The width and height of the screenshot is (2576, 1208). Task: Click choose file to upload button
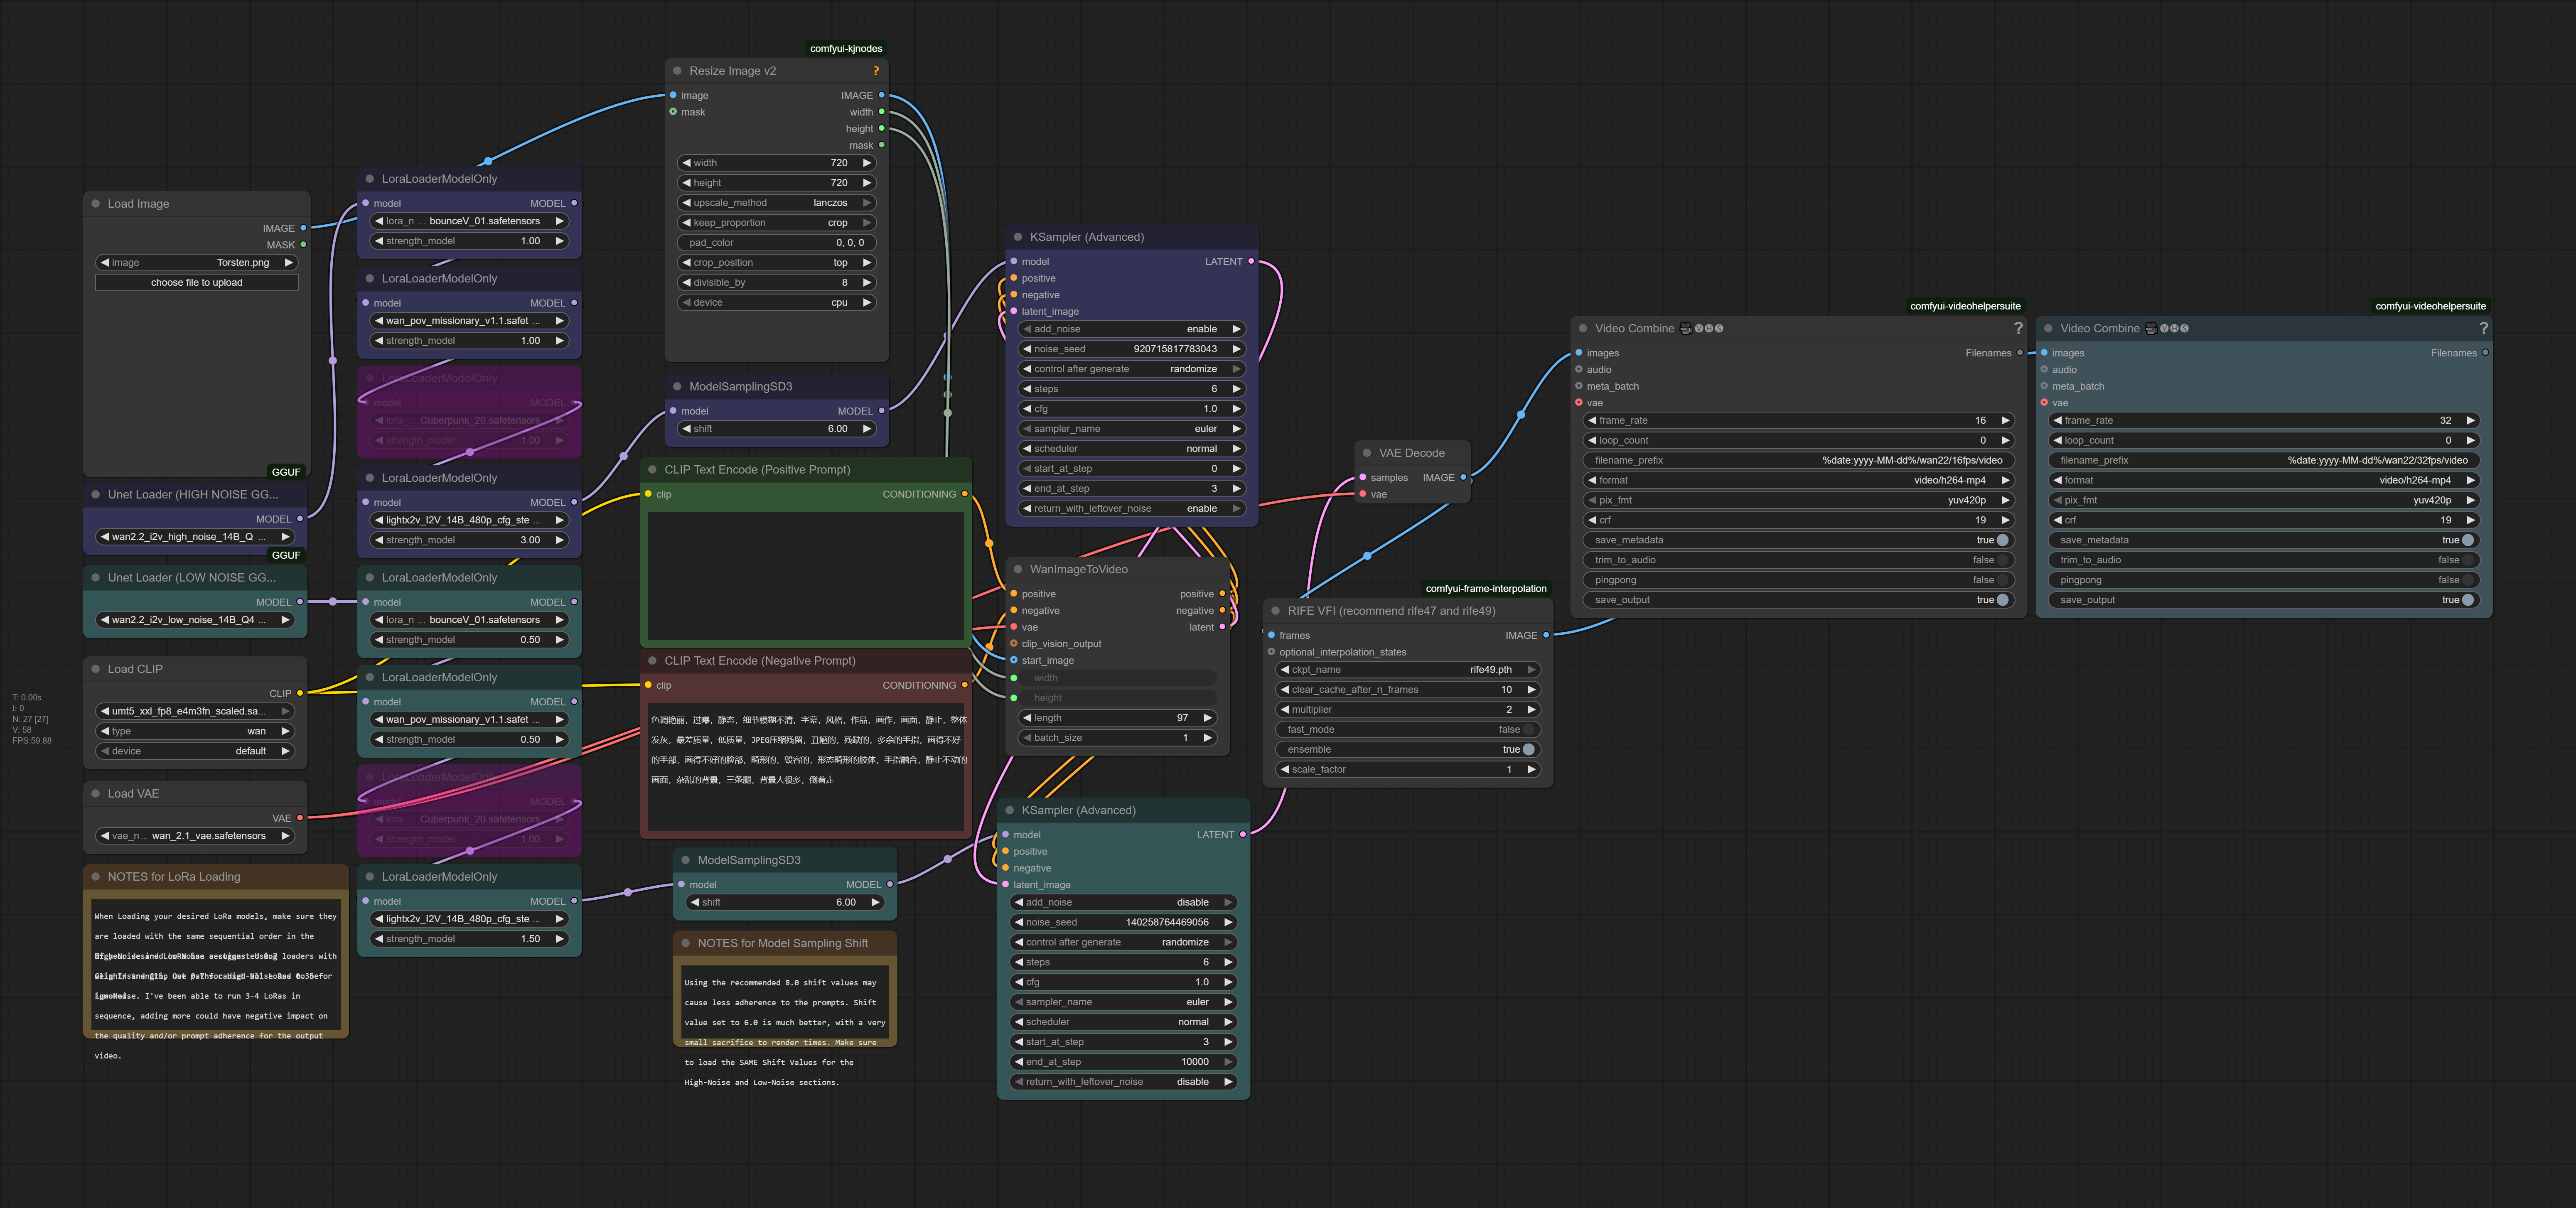197,283
